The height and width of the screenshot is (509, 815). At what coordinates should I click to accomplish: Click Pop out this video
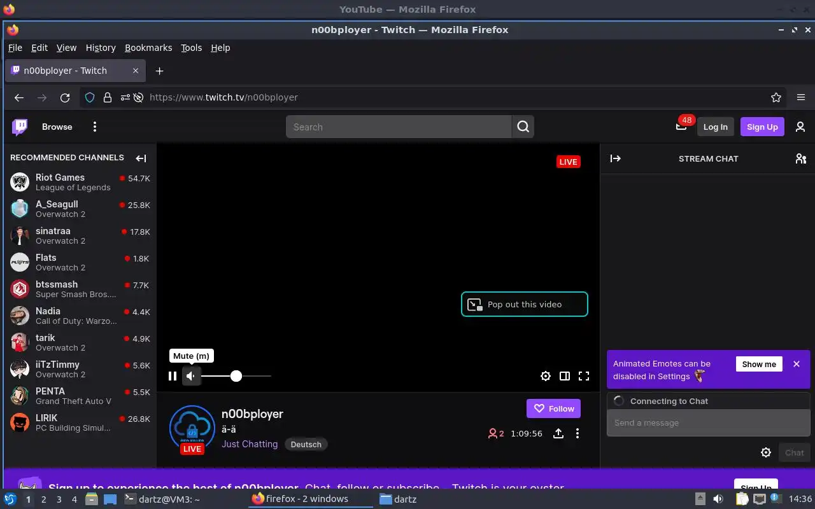[x=524, y=304]
